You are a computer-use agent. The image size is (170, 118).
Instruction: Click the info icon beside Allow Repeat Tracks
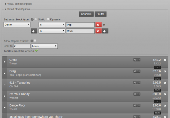pyautogui.click(x=32, y=41)
